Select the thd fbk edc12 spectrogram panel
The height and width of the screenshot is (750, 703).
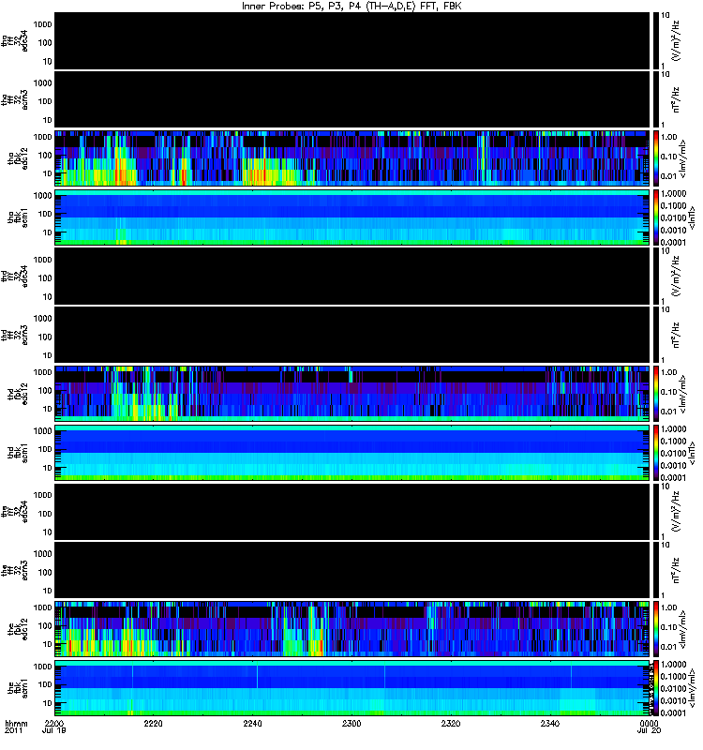[351, 393]
